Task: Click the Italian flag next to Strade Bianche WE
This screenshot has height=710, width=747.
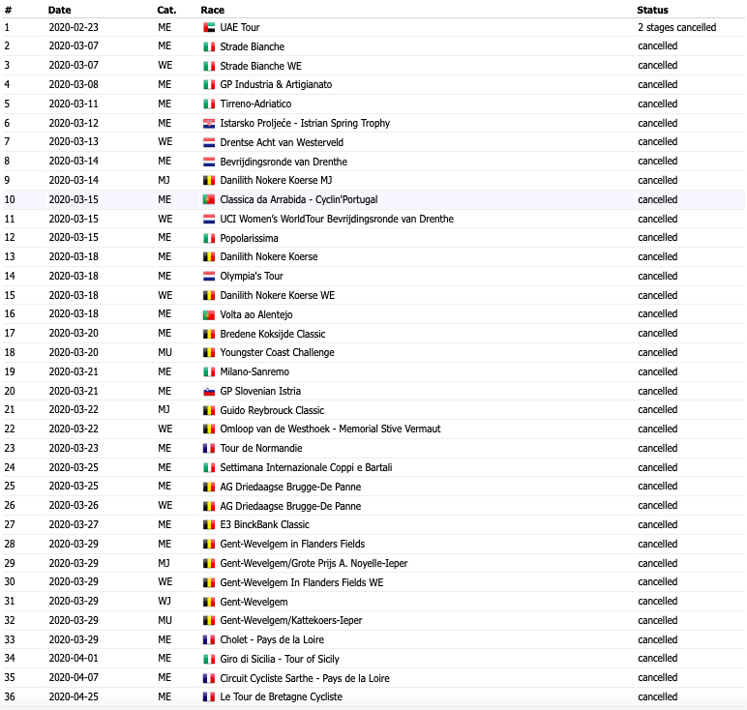Action: point(209,66)
